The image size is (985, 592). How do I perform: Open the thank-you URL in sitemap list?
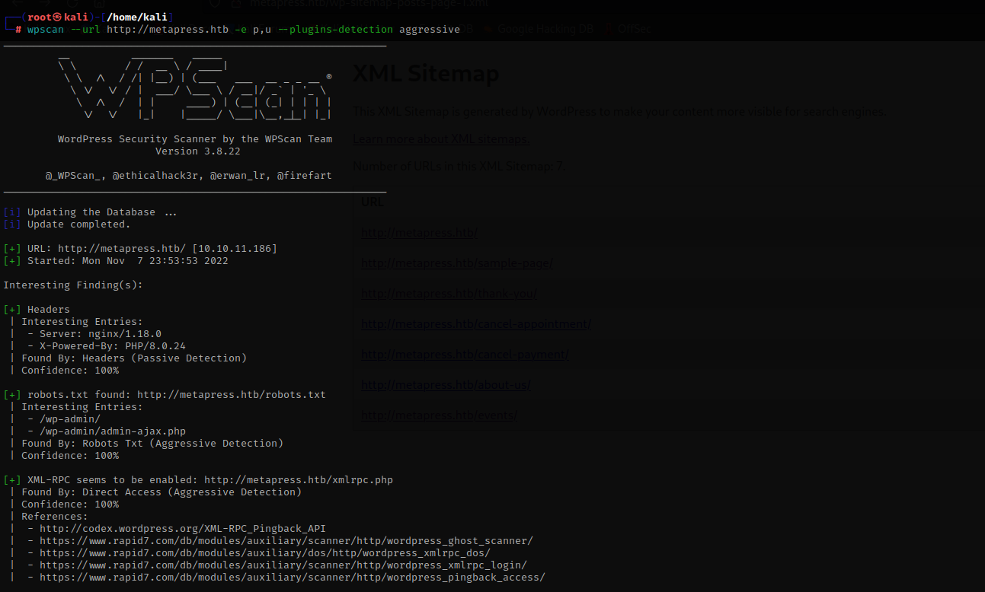[449, 294]
